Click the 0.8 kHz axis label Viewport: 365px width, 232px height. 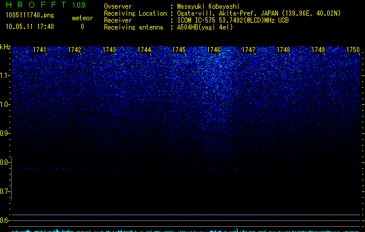tap(5, 162)
